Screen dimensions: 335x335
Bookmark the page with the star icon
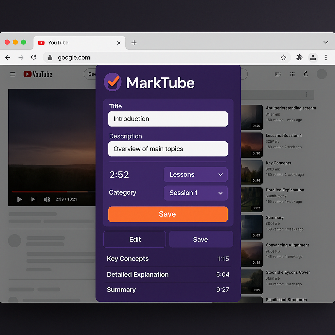(283, 57)
